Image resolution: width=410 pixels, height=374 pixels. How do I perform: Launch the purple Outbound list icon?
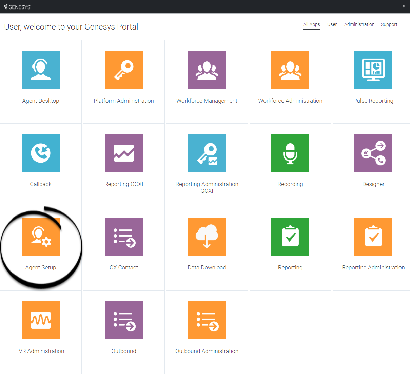[124, 320]
